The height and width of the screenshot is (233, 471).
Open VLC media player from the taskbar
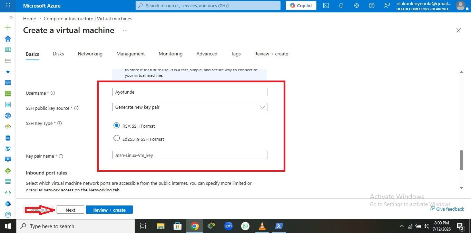pos(262,226)
